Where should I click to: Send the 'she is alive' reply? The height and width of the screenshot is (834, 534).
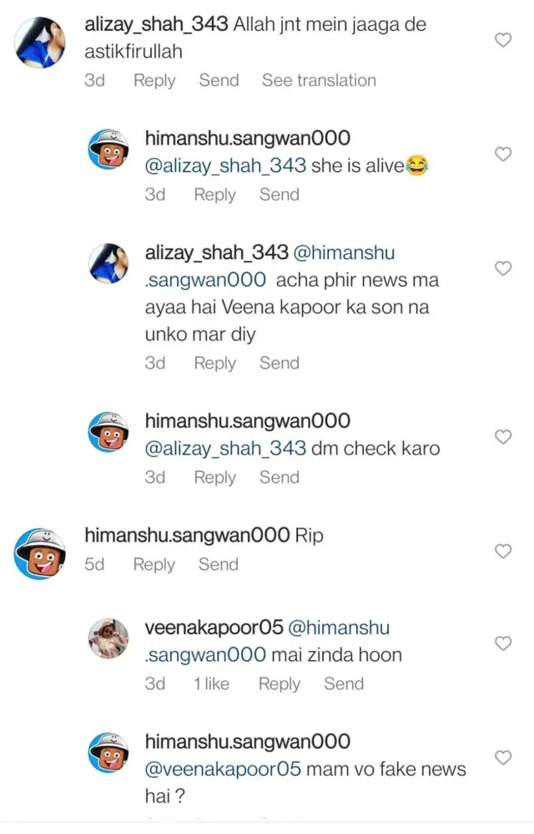[279, 194]
